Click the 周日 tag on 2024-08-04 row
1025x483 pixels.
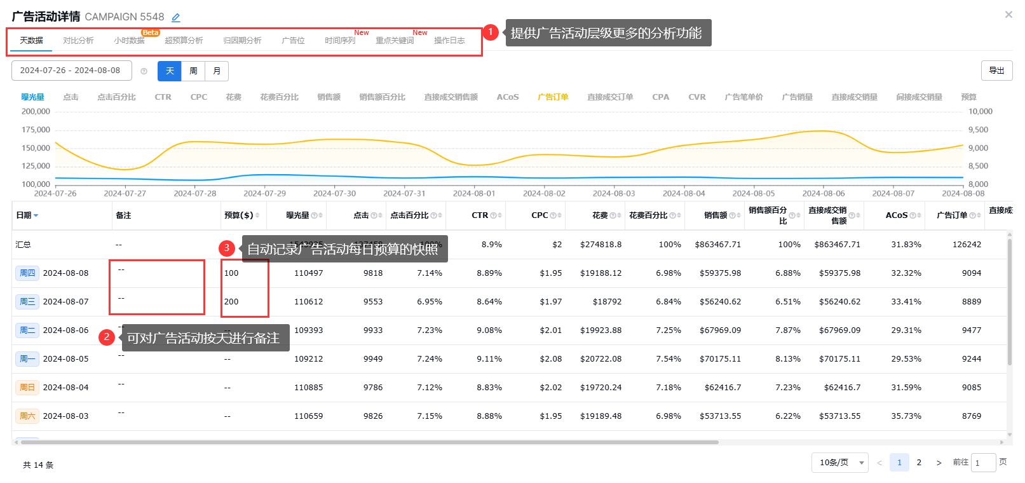tap(27, 388)
